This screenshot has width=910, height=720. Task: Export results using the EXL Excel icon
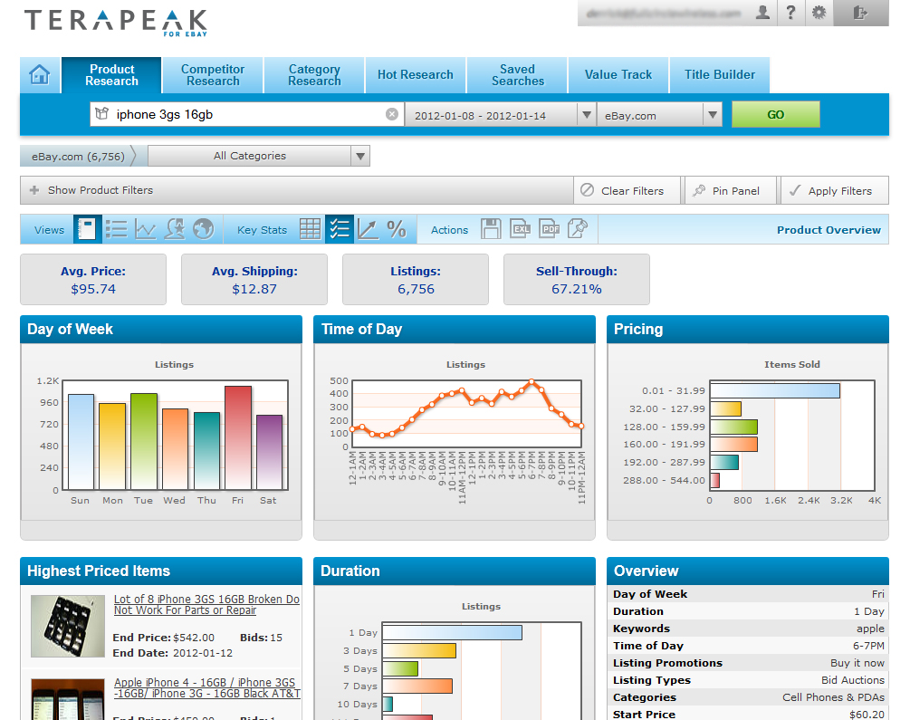(520, 229)
